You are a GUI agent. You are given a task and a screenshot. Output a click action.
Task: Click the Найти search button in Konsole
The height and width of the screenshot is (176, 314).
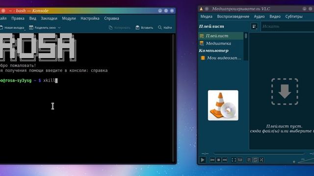165,27
